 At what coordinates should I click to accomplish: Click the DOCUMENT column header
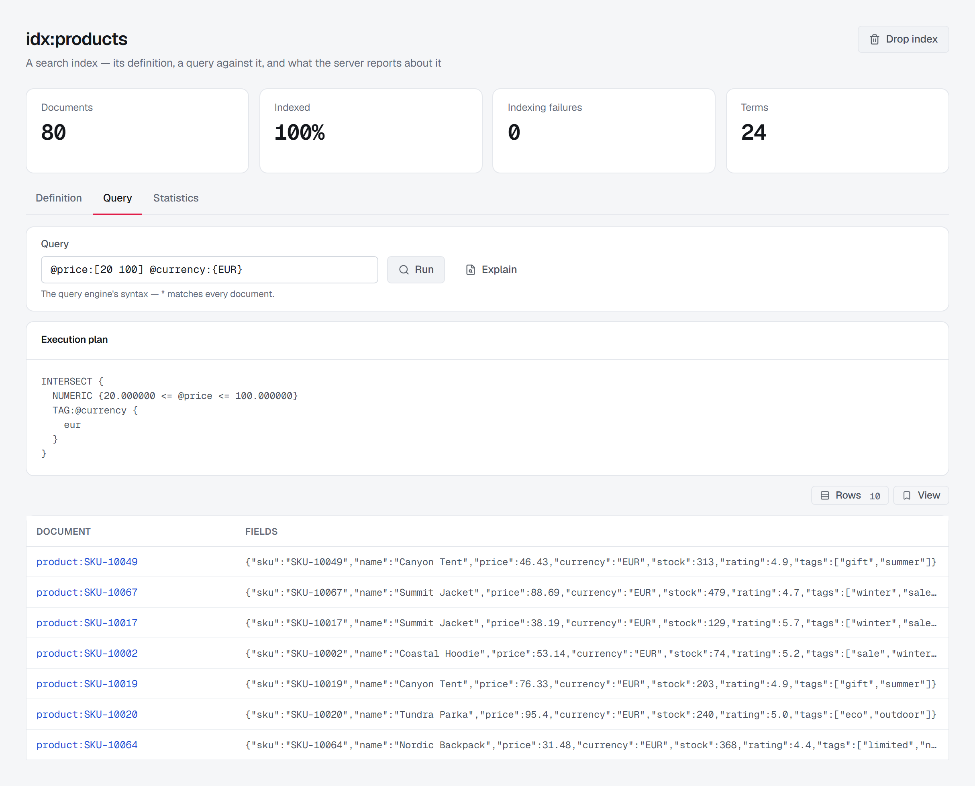pyautogui.click(x=63, y=531)
